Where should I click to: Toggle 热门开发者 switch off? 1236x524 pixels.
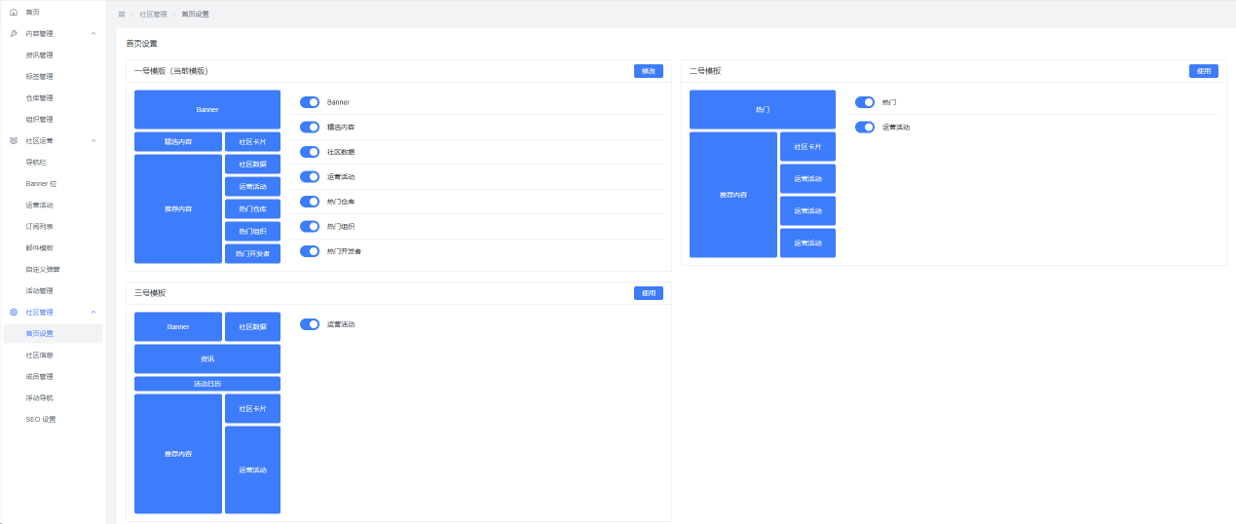[x=310, y=251]
